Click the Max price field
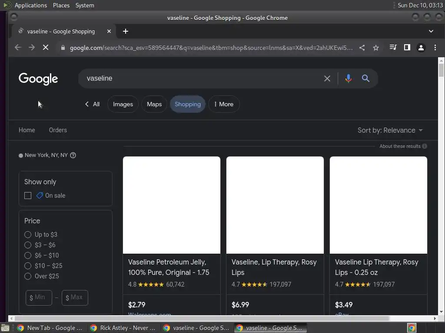 75,297
